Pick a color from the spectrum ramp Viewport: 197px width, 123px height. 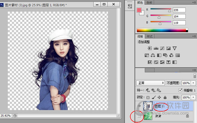tap(162, 30)
